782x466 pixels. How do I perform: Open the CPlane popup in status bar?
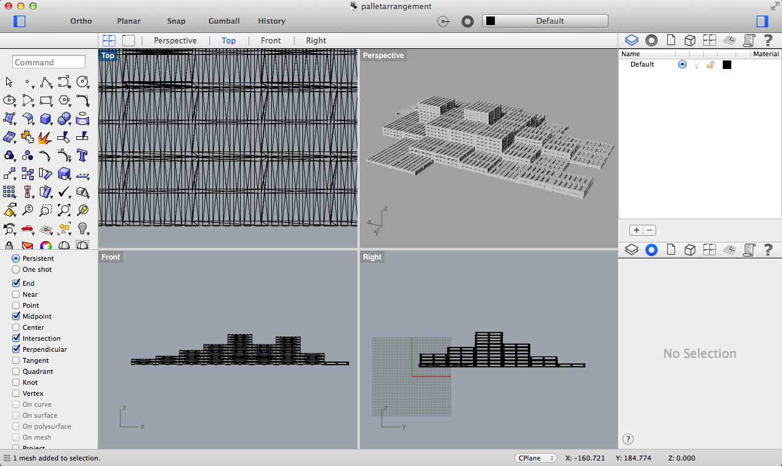(535, 458)
